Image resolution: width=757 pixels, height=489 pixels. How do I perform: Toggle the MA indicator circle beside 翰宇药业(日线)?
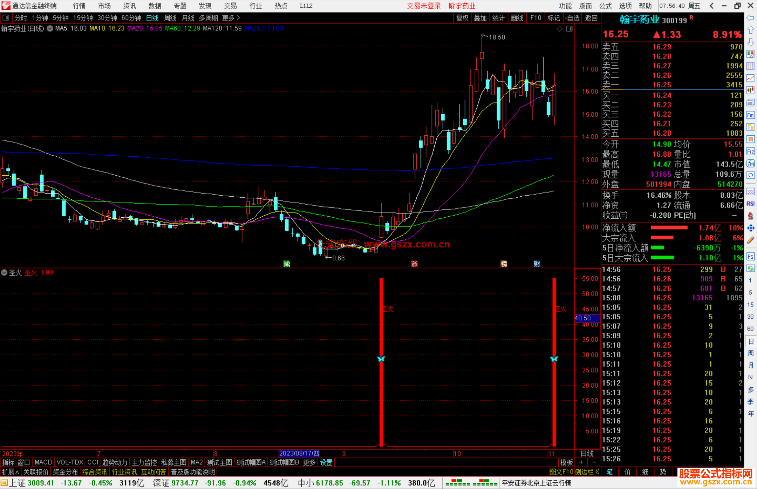[x=50, y=29]
